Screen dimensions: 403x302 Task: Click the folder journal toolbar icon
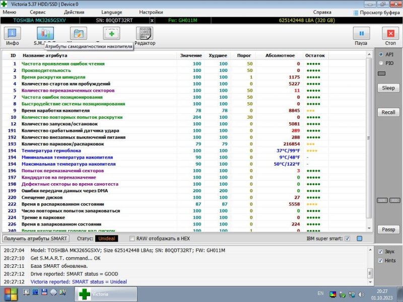(x=78, y=34)
